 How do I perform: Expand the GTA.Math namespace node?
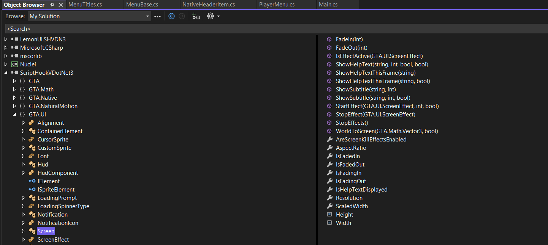pos(14,90)
